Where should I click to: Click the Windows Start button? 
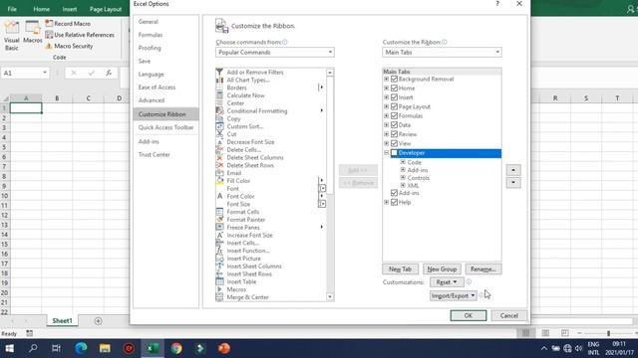click(x=9, y=348)
